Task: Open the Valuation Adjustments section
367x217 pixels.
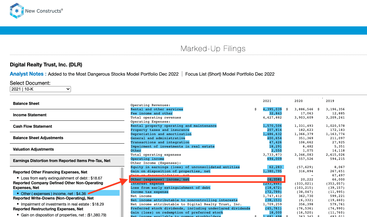Action: [x=67, y=149]
